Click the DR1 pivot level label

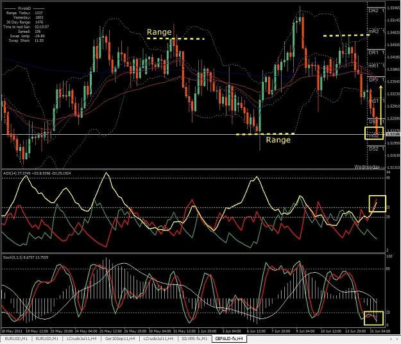tap(373, 53)
